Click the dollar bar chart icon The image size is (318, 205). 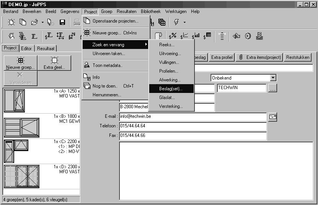click(x=196, y=36)
